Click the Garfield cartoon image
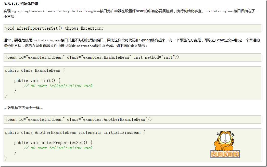 224,141
